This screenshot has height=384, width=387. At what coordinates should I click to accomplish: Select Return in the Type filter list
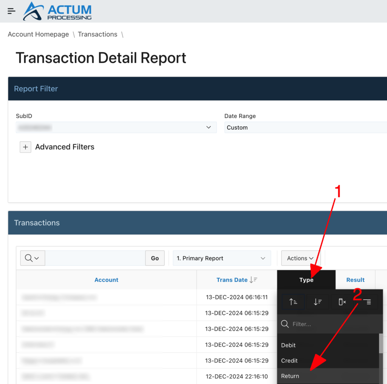[290, 376]
